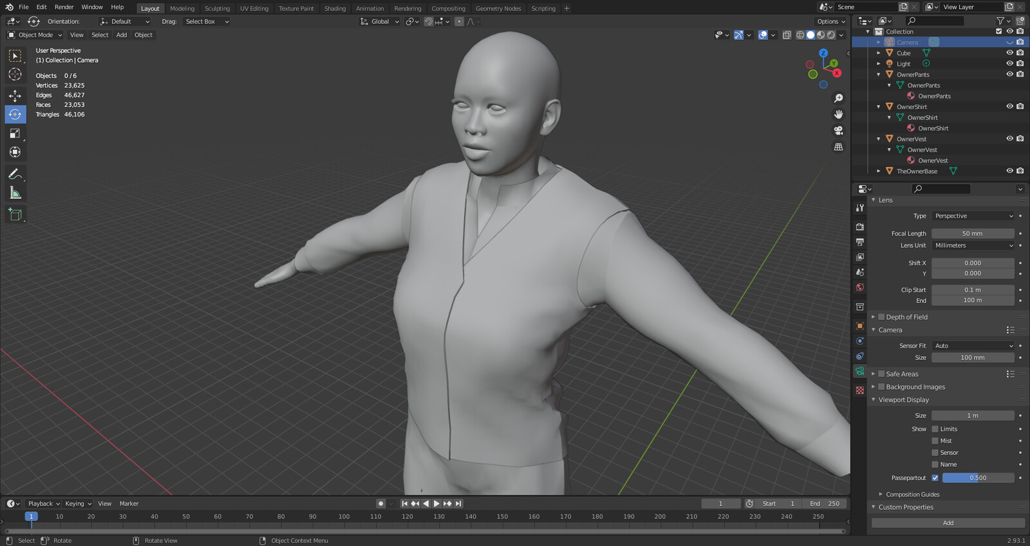Enable Safe Areas checkbox
The image size is (1030, 546).
click(881, 373)
